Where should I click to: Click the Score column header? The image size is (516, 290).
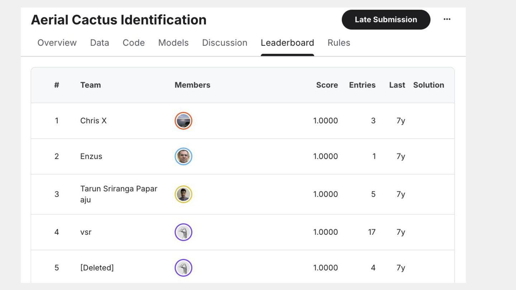click(327, 85)
